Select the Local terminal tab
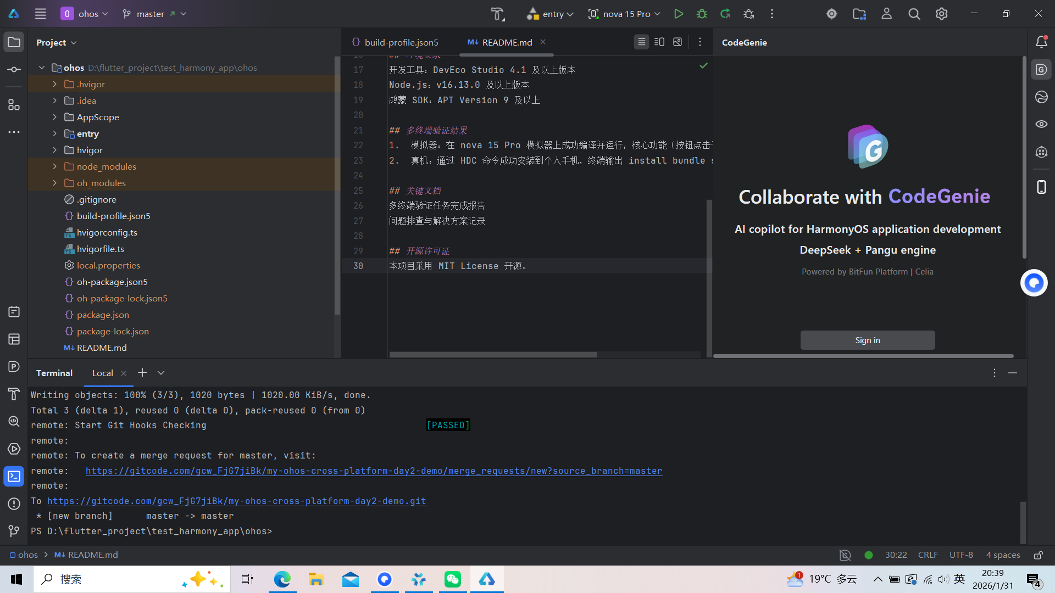The height and width of the screenshot is (593, 1055). pyautogui.click(x=103, y=373)
